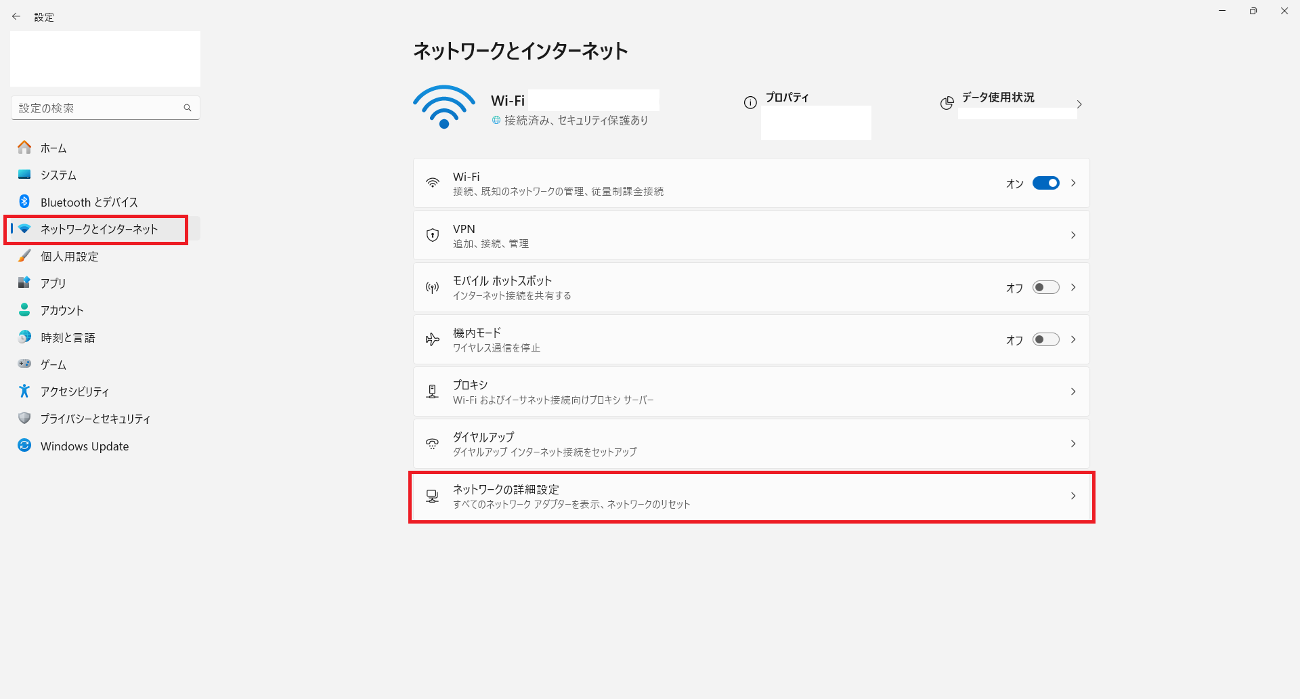The height and width of the screenshot is (699, 1300).
Task: Click the Bluetooth icon in sidebar
Action: pyautogui.click(x=24, y=201)
